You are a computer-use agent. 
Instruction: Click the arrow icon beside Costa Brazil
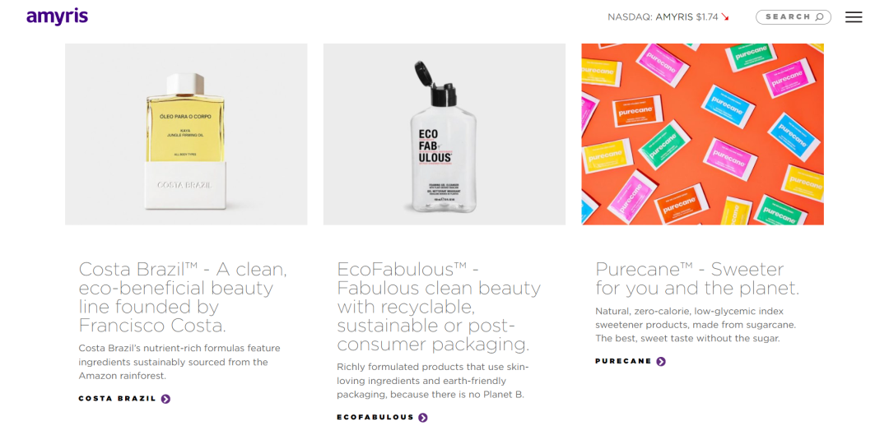[x=165, y=399]
